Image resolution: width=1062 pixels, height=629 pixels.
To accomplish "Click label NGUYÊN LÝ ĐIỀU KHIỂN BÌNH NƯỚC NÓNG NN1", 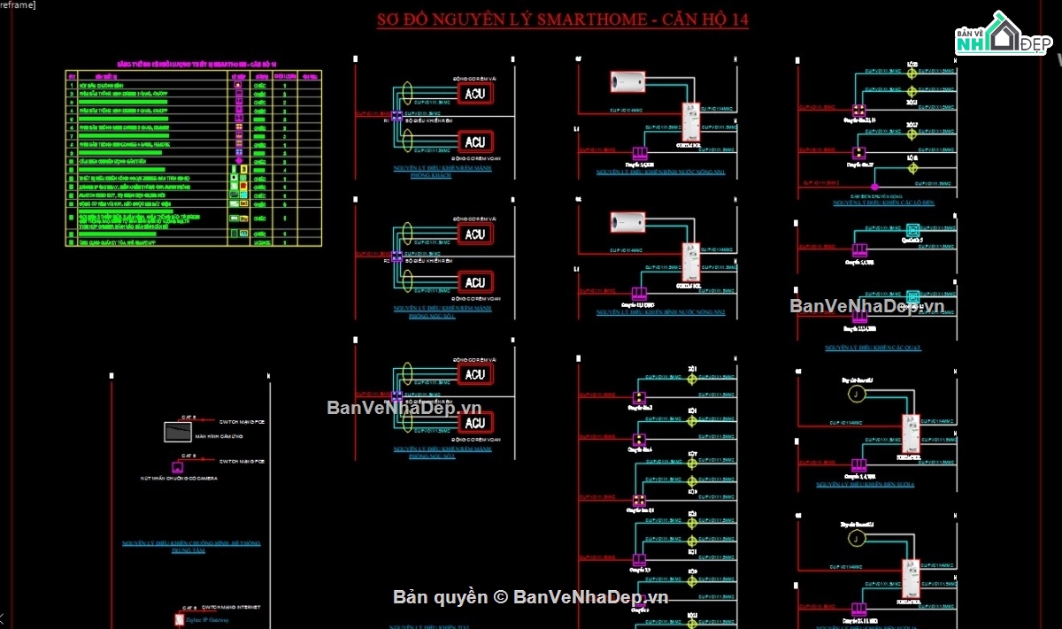I will point(660,173).
